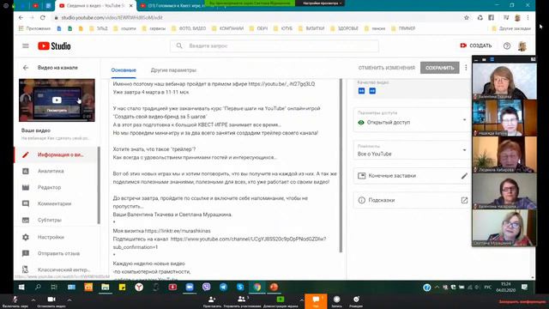Click the browser back arrow
549x309 pixels.
click(21, 17)
